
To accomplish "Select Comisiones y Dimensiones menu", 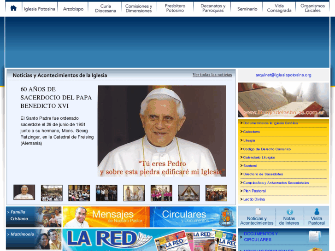I will [x=139, y=8].
